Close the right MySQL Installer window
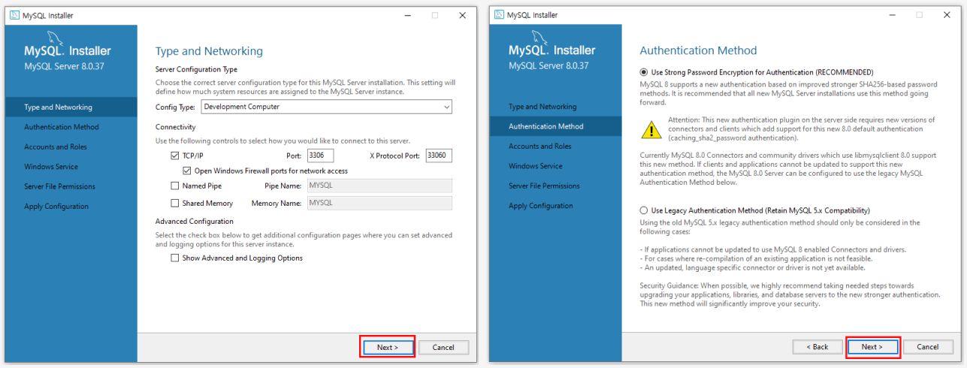Image resolution: width=967 pixels, height=368 pixels. click(947, 15)
